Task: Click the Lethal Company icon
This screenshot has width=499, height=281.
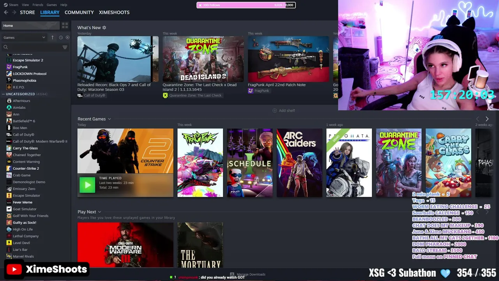Action: (9, 236)
